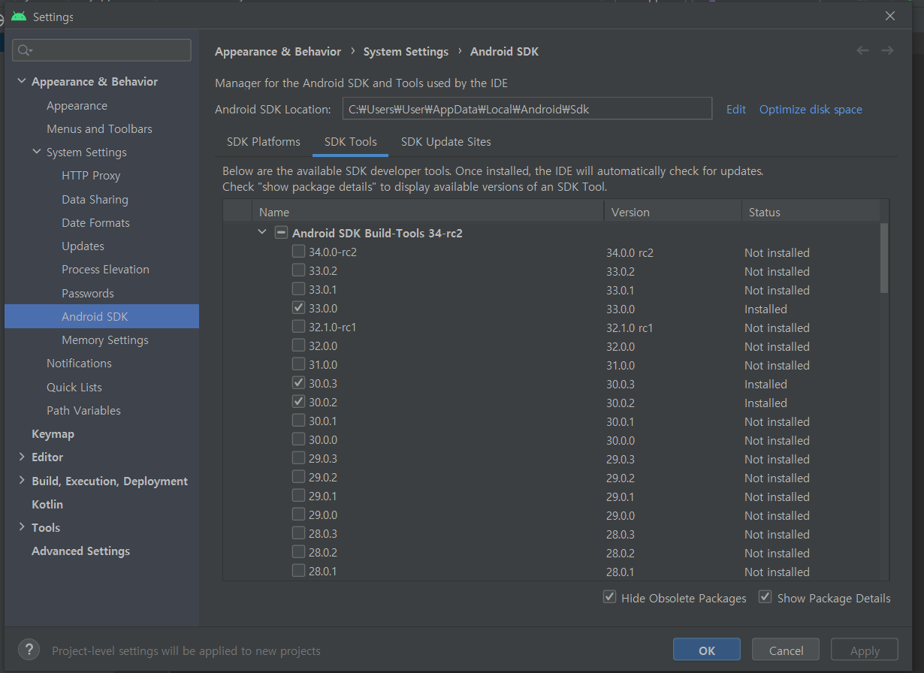Select Data Sharing settings
This screenshot has width=924, height=673.
click(x=95, y=199)
